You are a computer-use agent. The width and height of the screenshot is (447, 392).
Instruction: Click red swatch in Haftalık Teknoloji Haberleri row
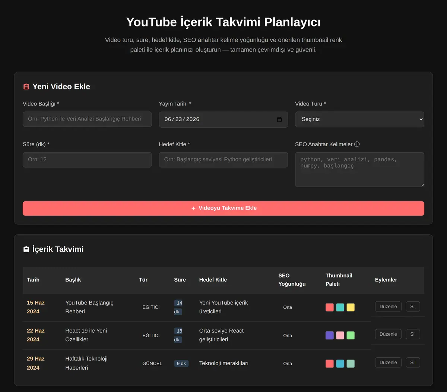point(330,364)
